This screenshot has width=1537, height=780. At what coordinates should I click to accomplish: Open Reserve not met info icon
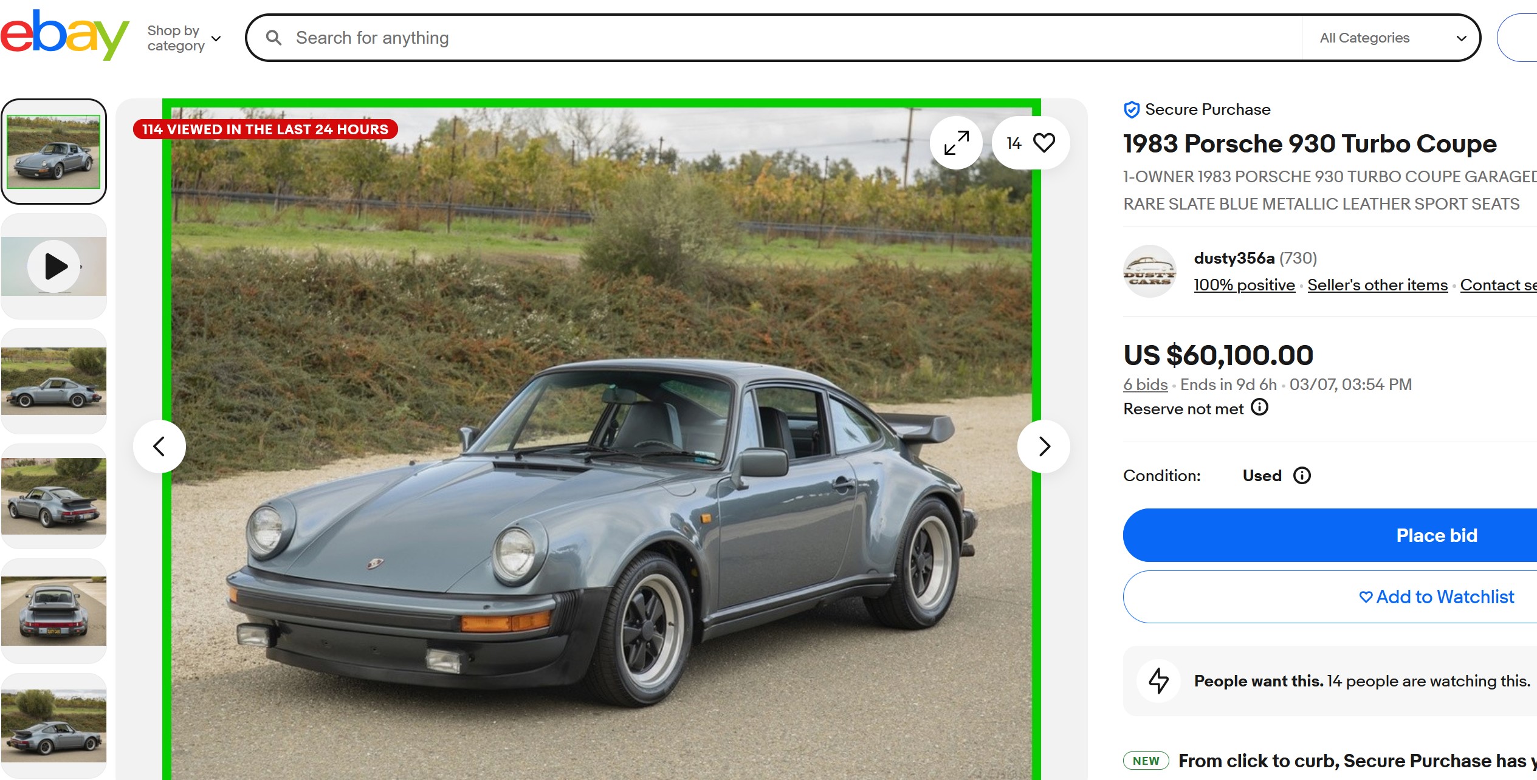(1259, 407)
